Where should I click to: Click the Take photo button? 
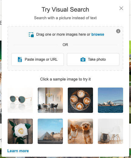93,59
